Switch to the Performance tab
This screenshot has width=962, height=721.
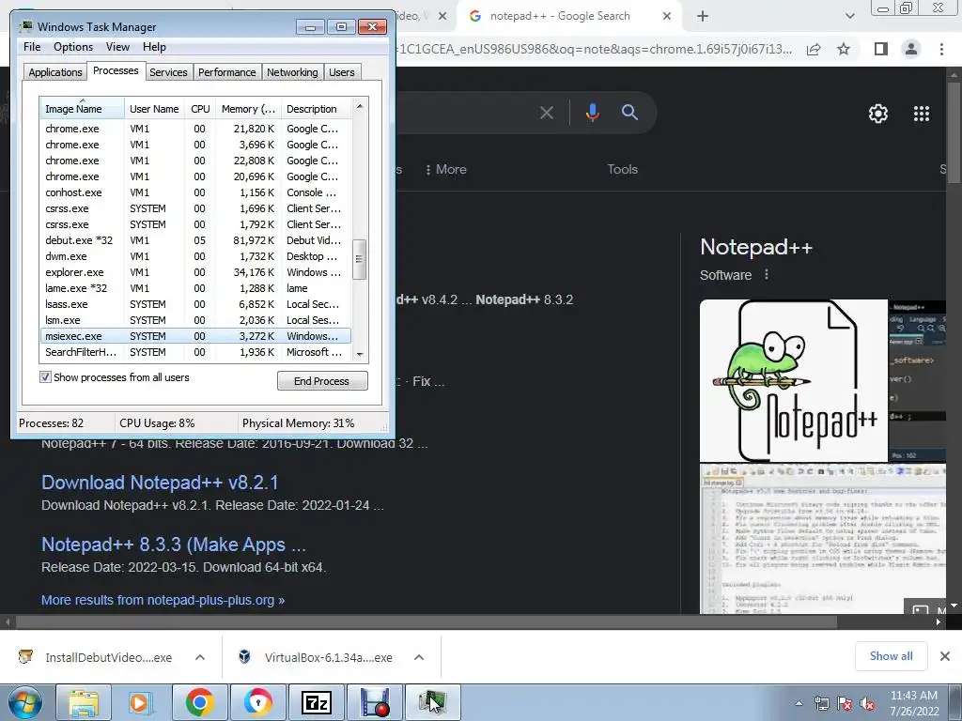227,72
